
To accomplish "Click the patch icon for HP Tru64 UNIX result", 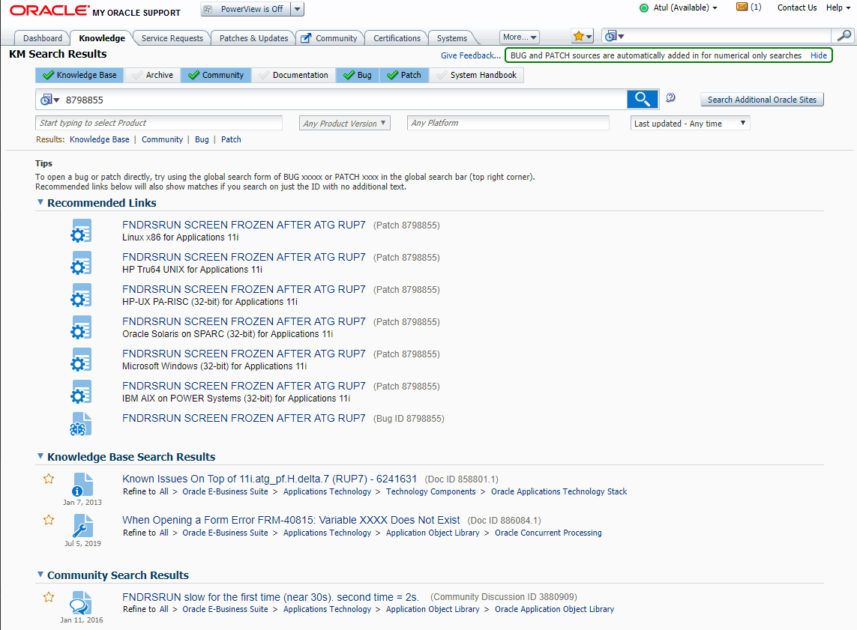I will [x=81, y=263].
